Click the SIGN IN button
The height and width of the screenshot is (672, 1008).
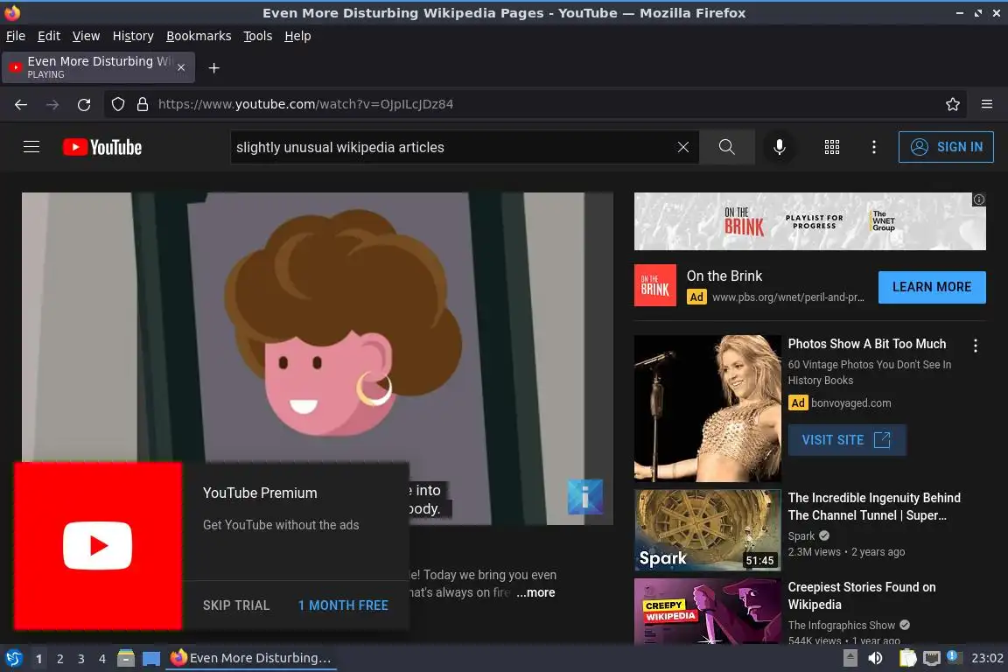(x=946, y=147)
